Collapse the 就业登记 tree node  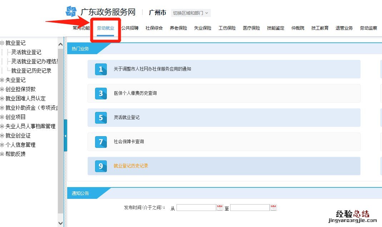point(2,43)
